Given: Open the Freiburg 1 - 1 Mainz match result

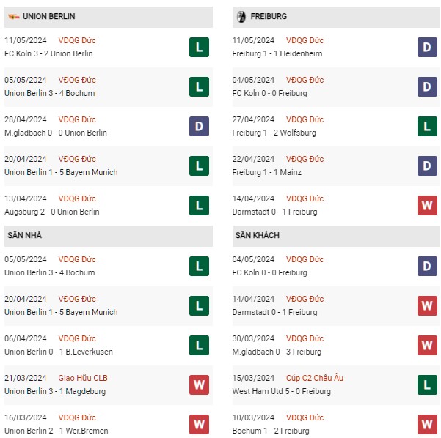Looking at the screenshot, I should click(x=266, y=172).
